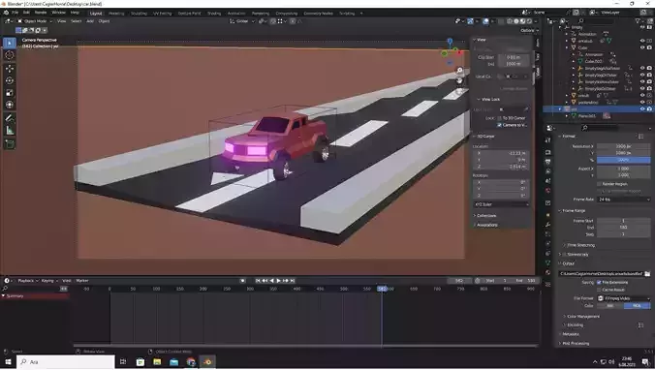
Task: Open the Tool properties tab icon
Action: coord(548,140)
